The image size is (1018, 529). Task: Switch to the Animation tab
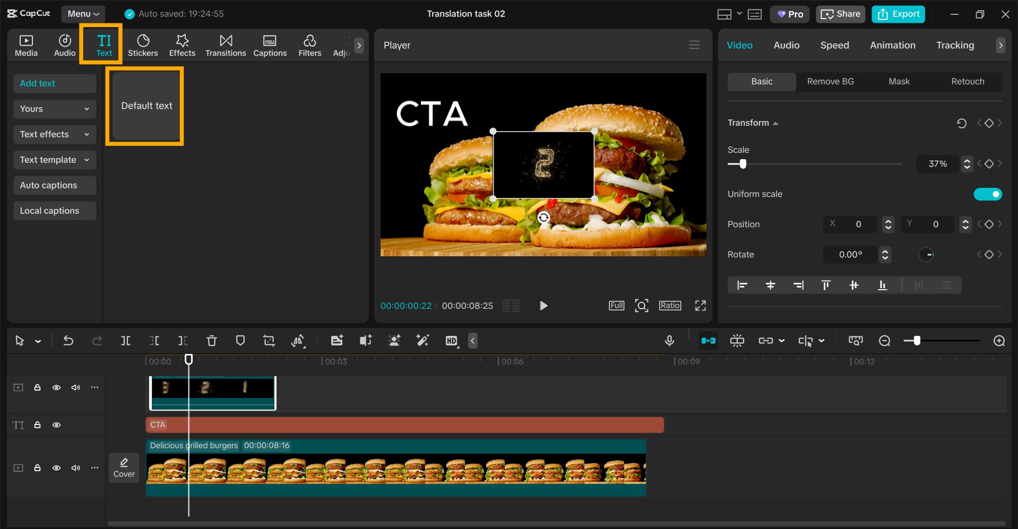pyautogui.click(x=892, y=45)
